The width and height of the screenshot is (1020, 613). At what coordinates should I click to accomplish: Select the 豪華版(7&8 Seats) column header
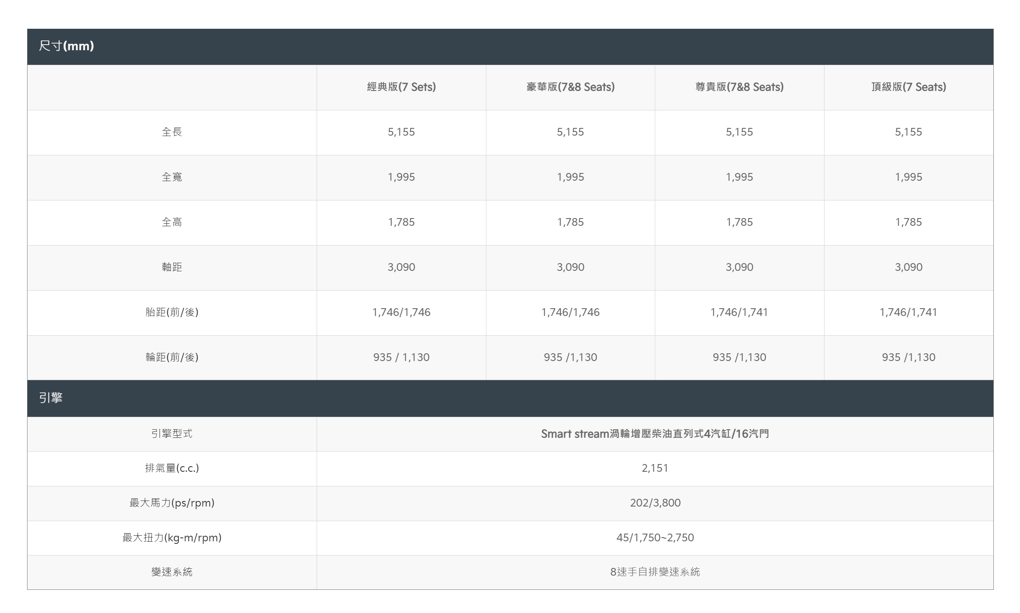(x=570, y=87)
